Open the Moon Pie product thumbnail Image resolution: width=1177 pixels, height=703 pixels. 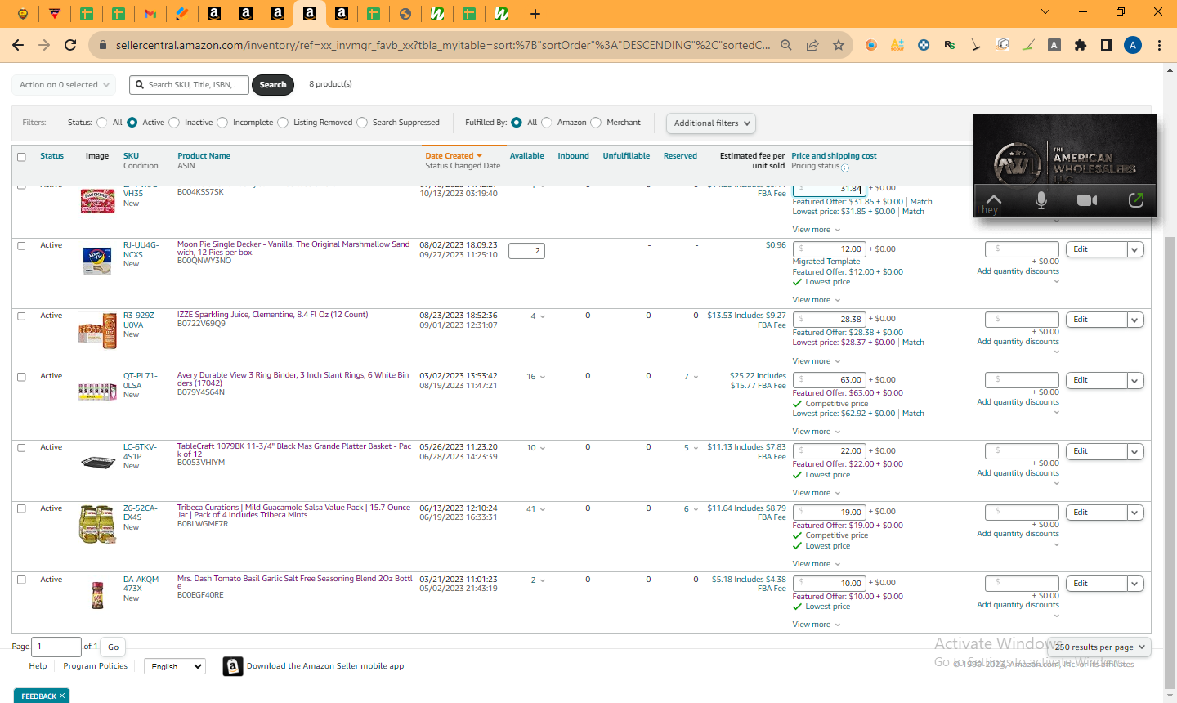tap(97, 261)
